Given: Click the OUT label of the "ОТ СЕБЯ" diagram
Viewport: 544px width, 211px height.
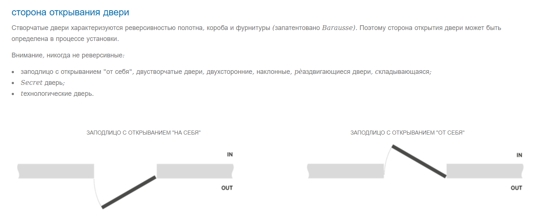Looking at the screenshot, I should [x=516, y=188].
